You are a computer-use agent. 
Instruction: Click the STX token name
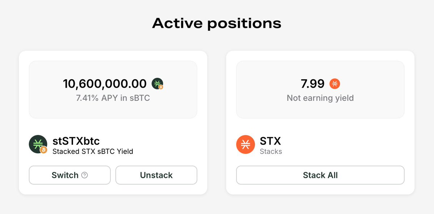click(x=270, y=141)
